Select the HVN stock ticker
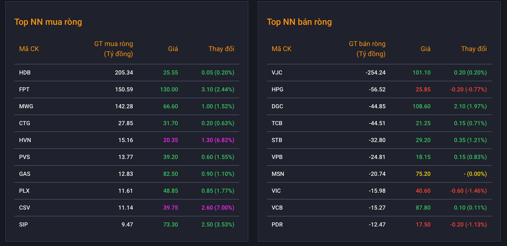 pos(25,140)
